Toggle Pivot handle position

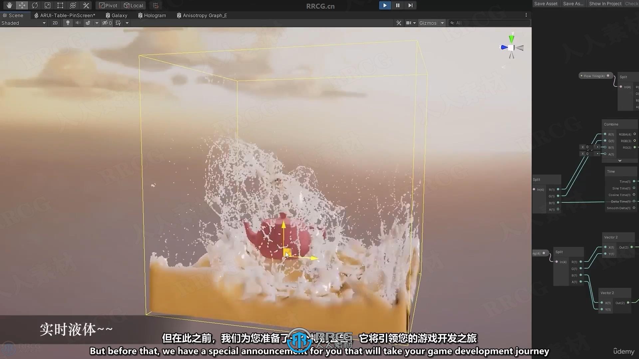point(108,5)
